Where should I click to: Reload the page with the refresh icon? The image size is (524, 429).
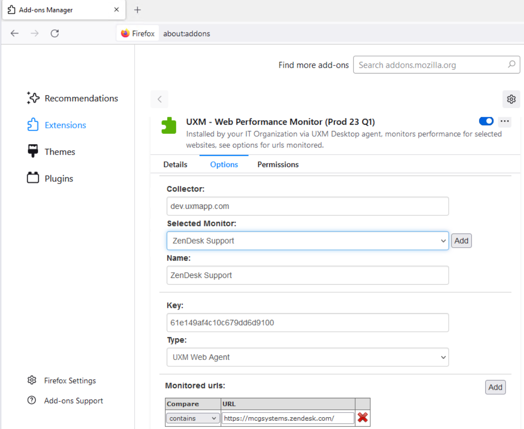pyautogui.click(x=55, y=33)
